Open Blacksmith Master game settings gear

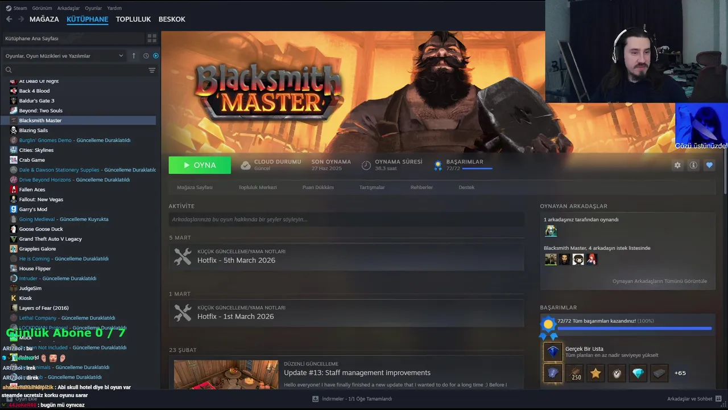pos(677,165)
